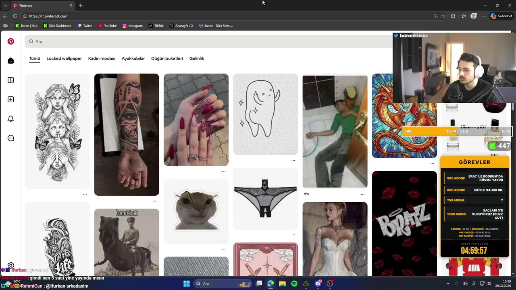Open the pink tarot card pin
Image resolution: width=516 pixels, height=290 pixels.
(x=265, y=259)
